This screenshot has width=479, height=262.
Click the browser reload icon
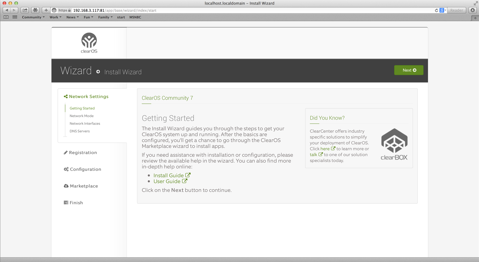click(436, 10)
